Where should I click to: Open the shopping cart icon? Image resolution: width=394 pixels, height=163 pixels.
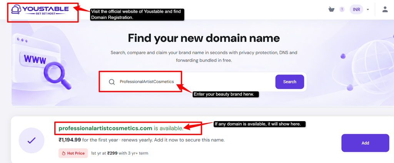[x=331, y=10]
